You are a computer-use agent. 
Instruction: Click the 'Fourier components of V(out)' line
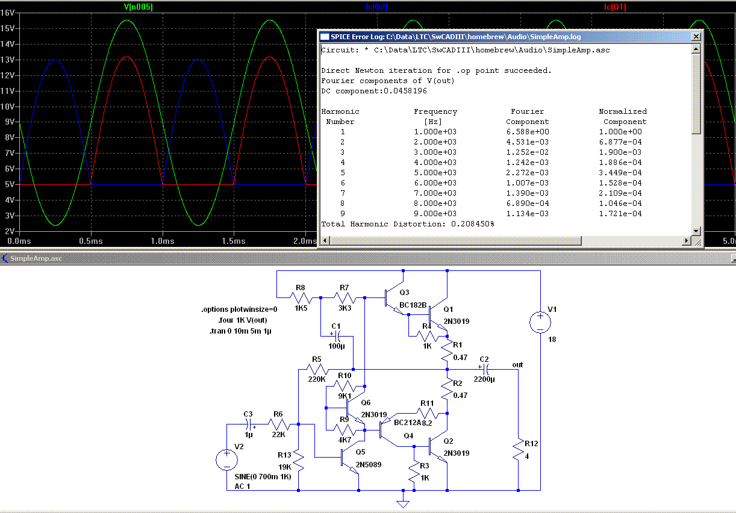pyautogui.click(x=388, y=81)
